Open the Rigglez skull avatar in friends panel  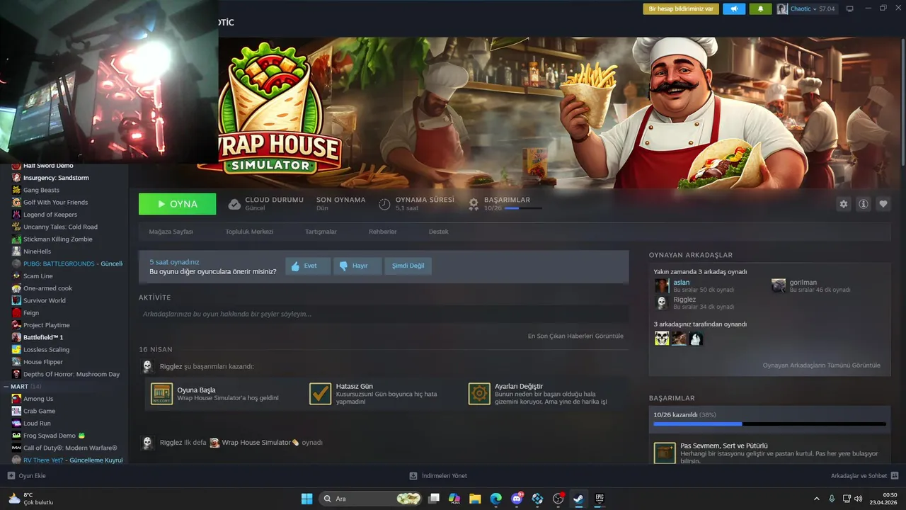tap(662, 302)
